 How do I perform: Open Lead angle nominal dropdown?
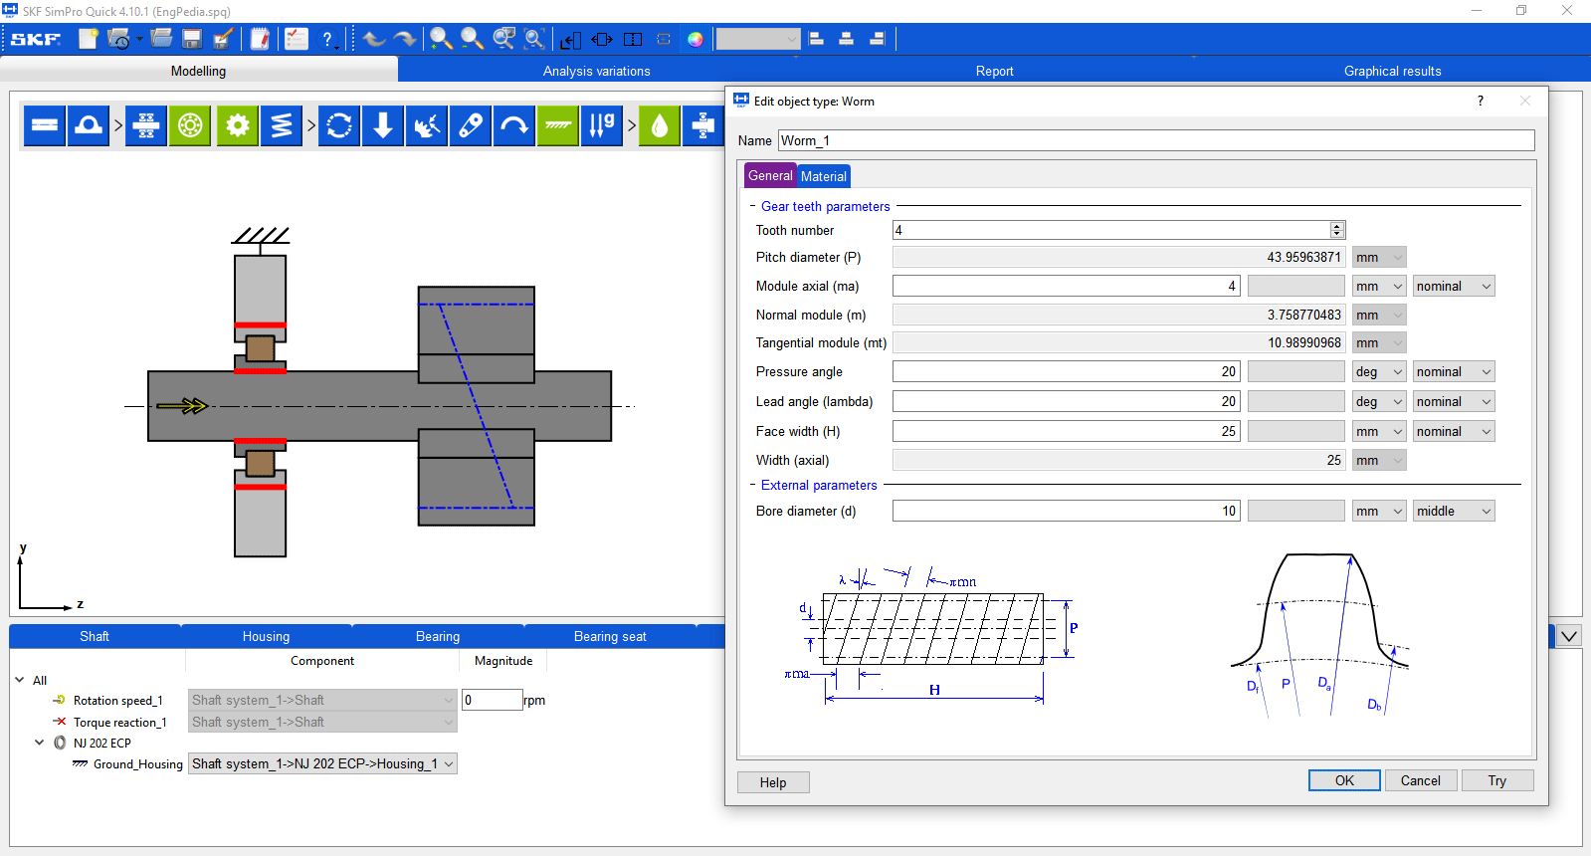(1454, 401)
